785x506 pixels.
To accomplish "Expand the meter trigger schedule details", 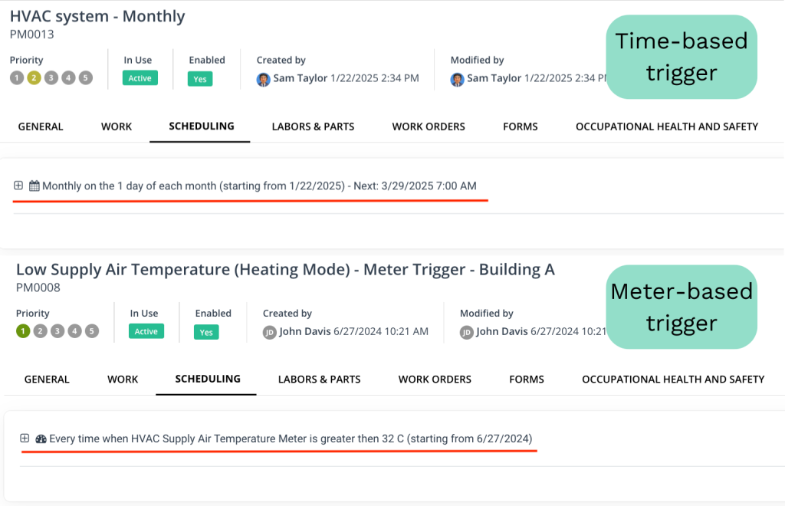I will pos(24,439).
